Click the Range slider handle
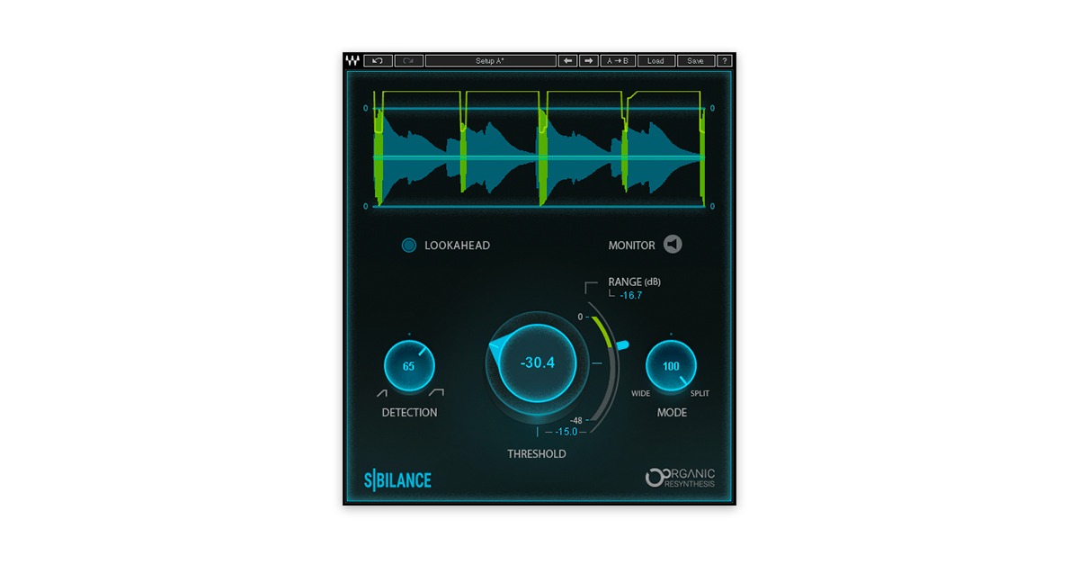 click(621, 345)
